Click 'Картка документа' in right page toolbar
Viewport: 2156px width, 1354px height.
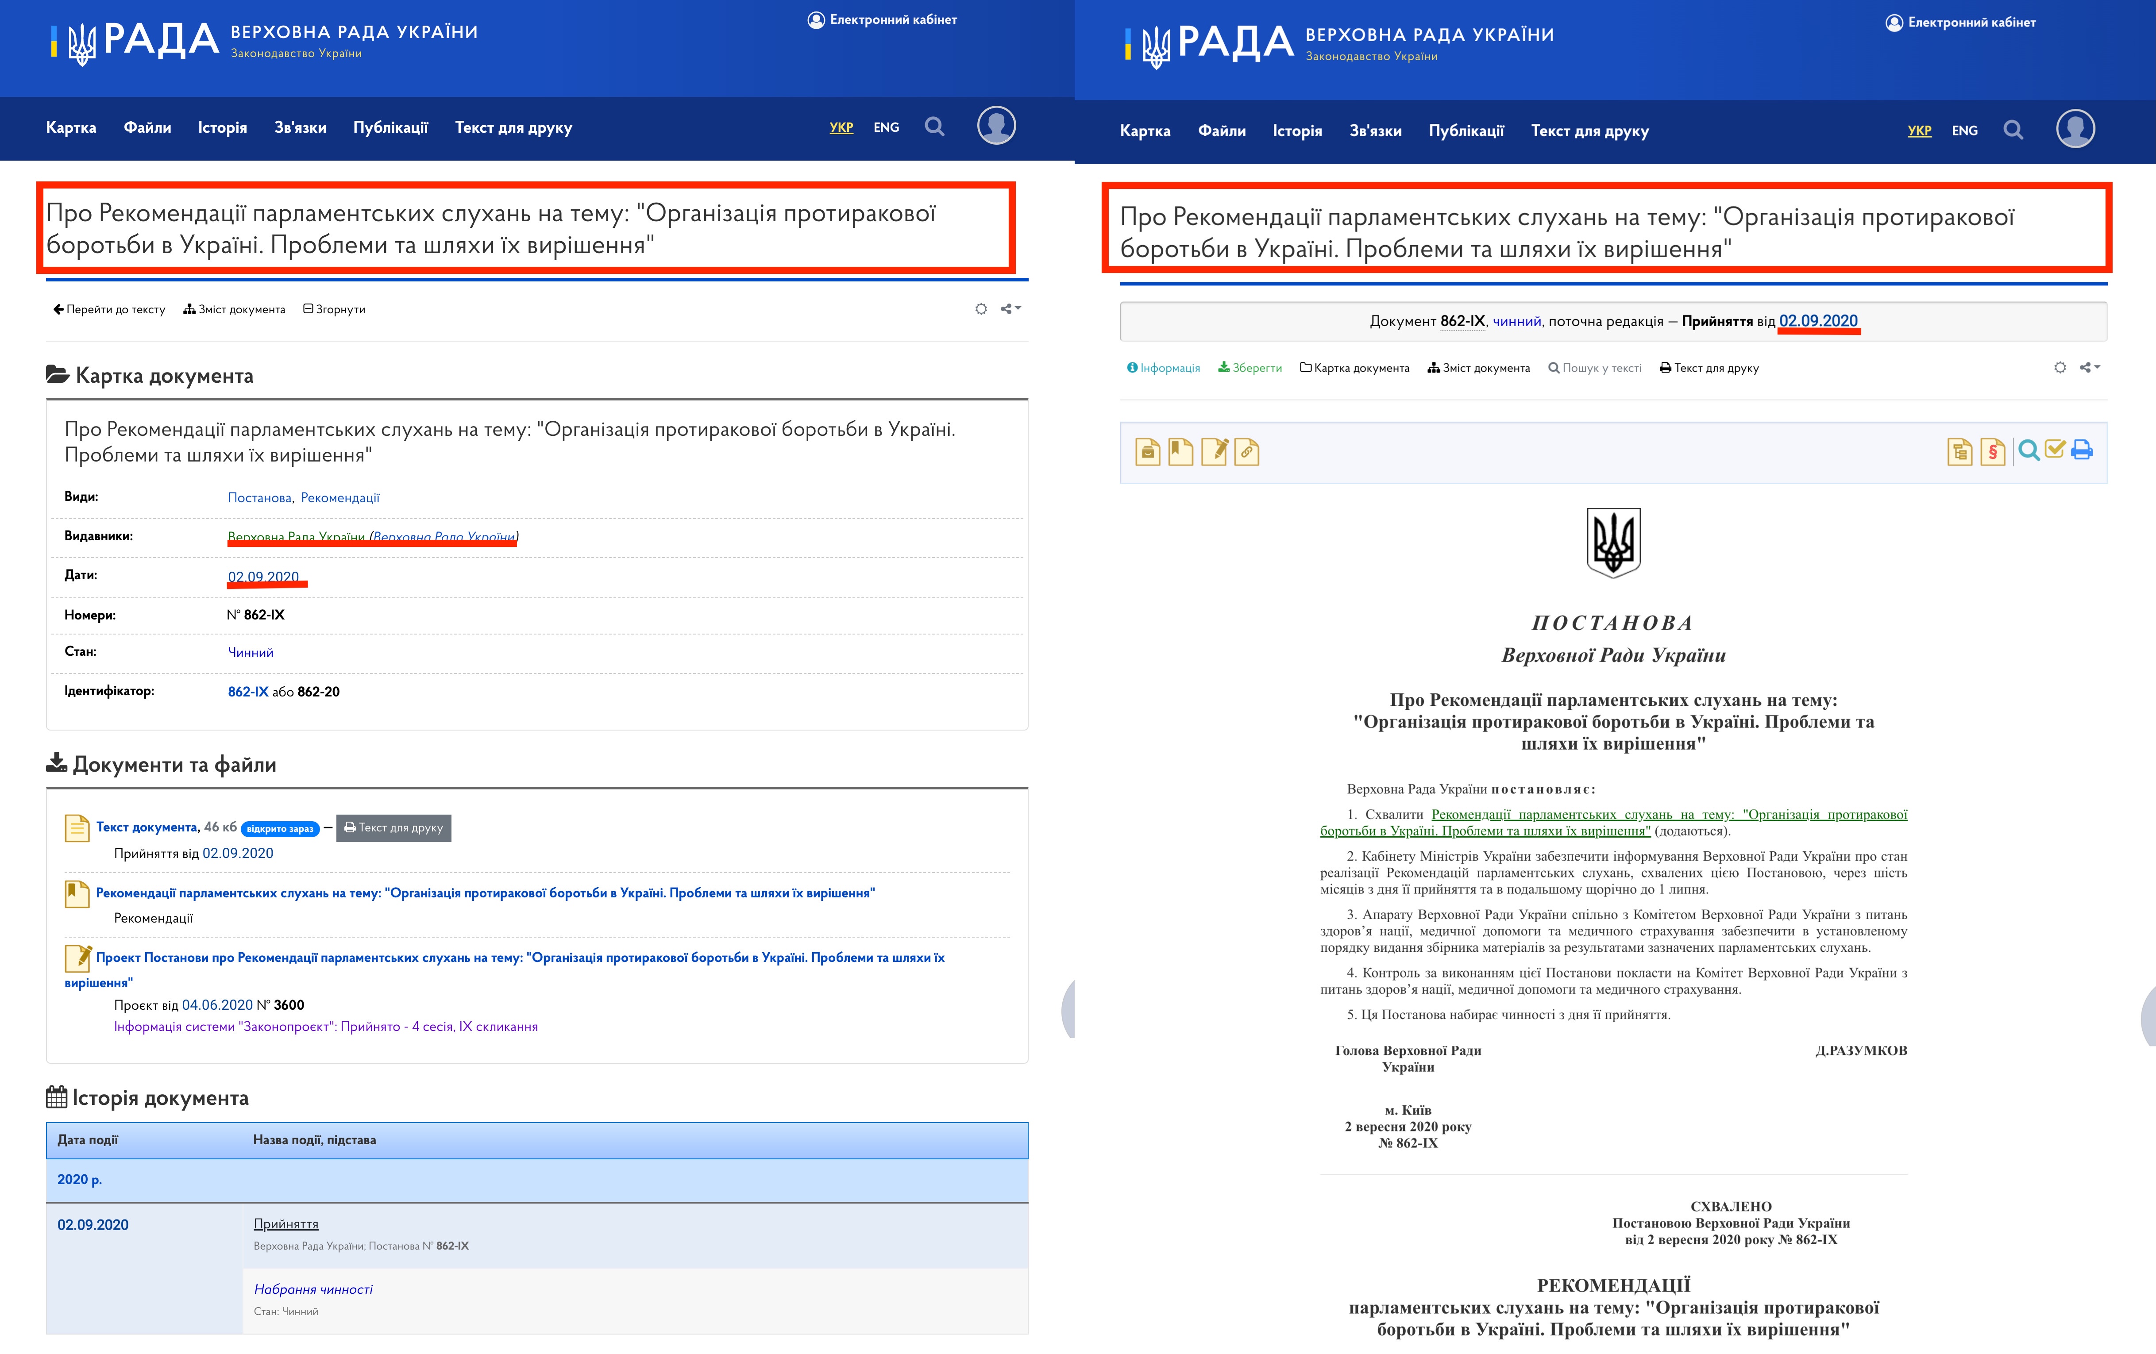pos(1355,368)
